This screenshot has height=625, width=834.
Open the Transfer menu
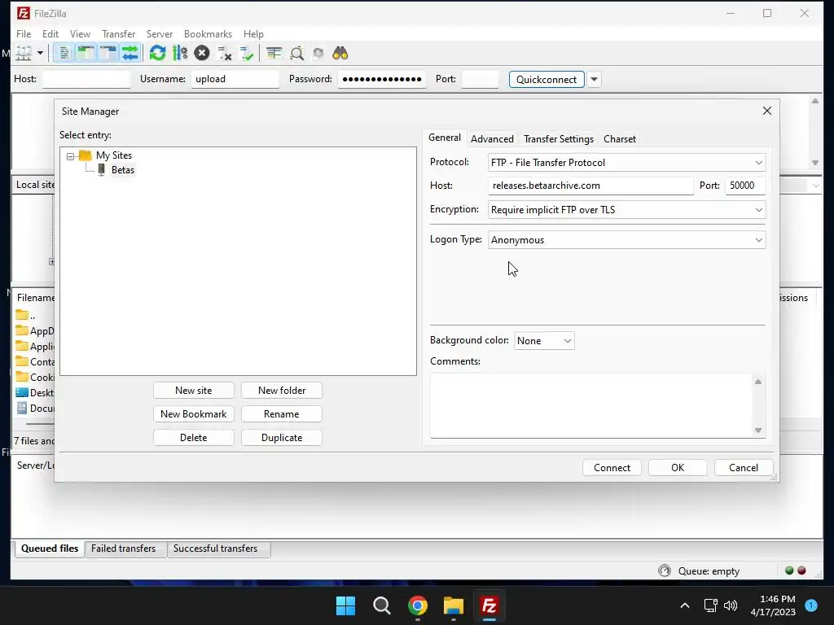pos(119,34)
